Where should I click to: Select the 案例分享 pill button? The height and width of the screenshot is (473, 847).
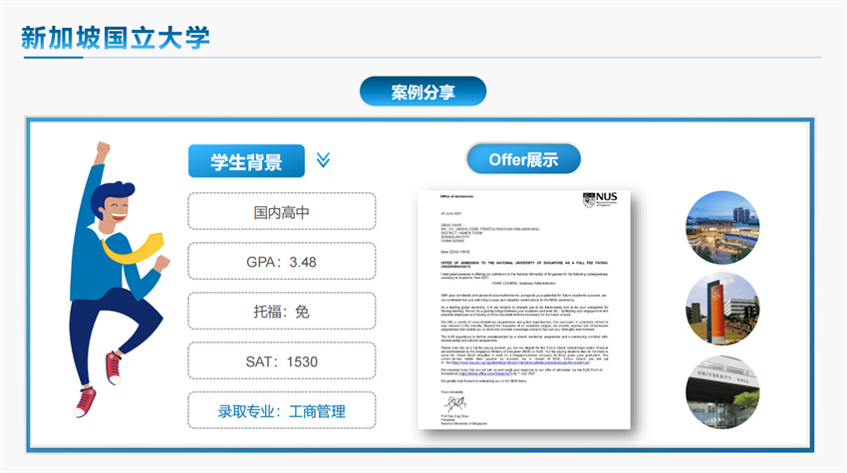(423, 92)
